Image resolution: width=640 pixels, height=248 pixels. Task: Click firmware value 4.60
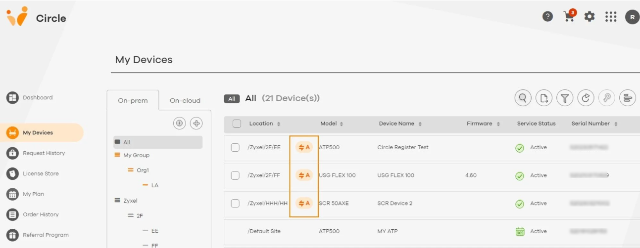point(471,175)
